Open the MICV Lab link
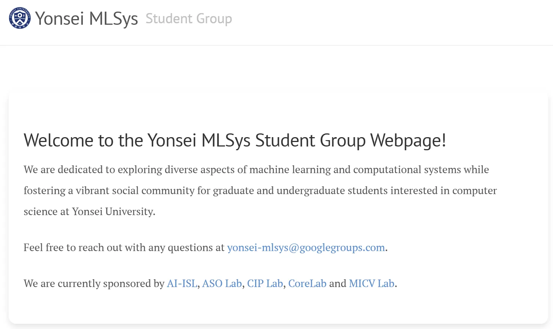Screen dimensions: 553x329 [371, 284]
